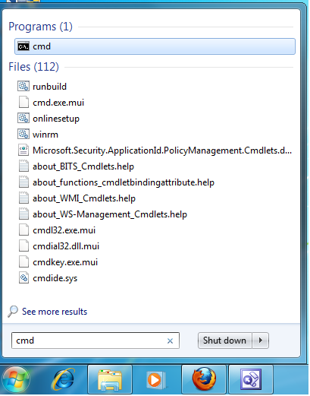Launch the cmd program result

tap(155, 46)
